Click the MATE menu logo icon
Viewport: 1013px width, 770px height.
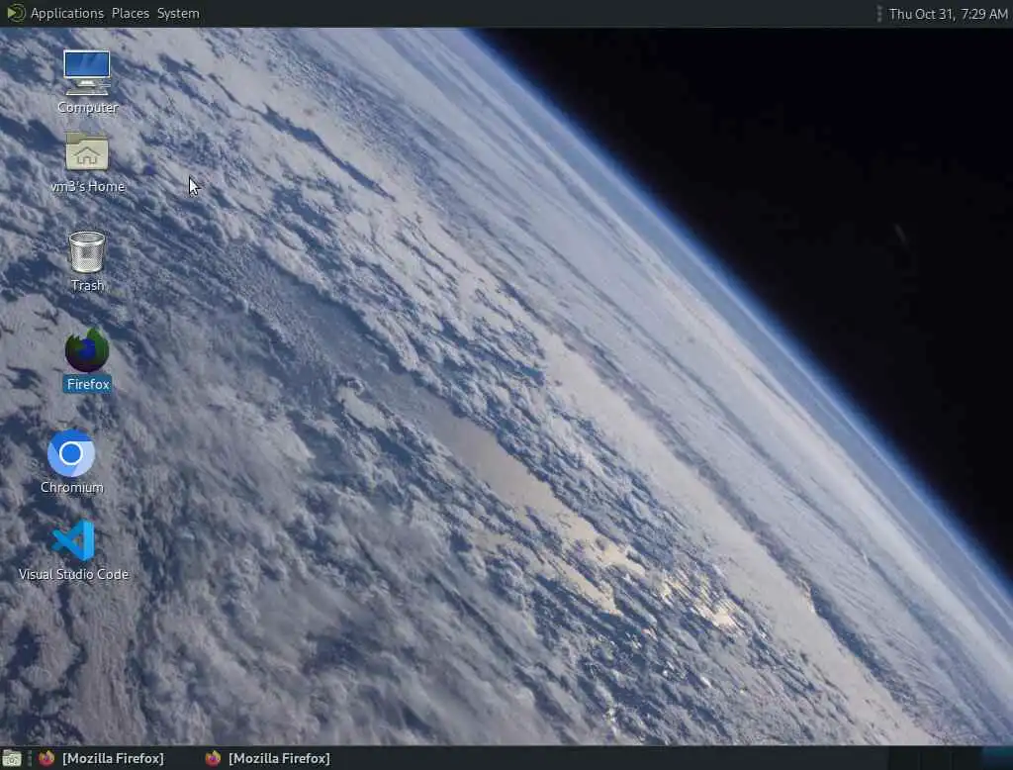[15, 13]
